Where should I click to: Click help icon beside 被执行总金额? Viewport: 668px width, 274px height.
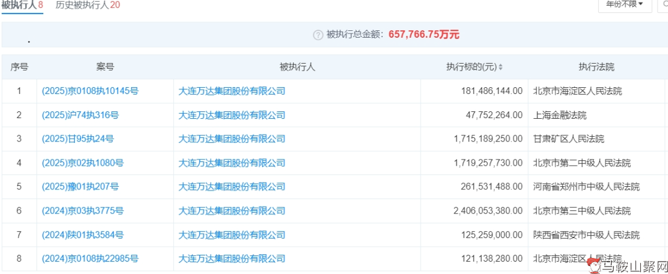[318, 35]
